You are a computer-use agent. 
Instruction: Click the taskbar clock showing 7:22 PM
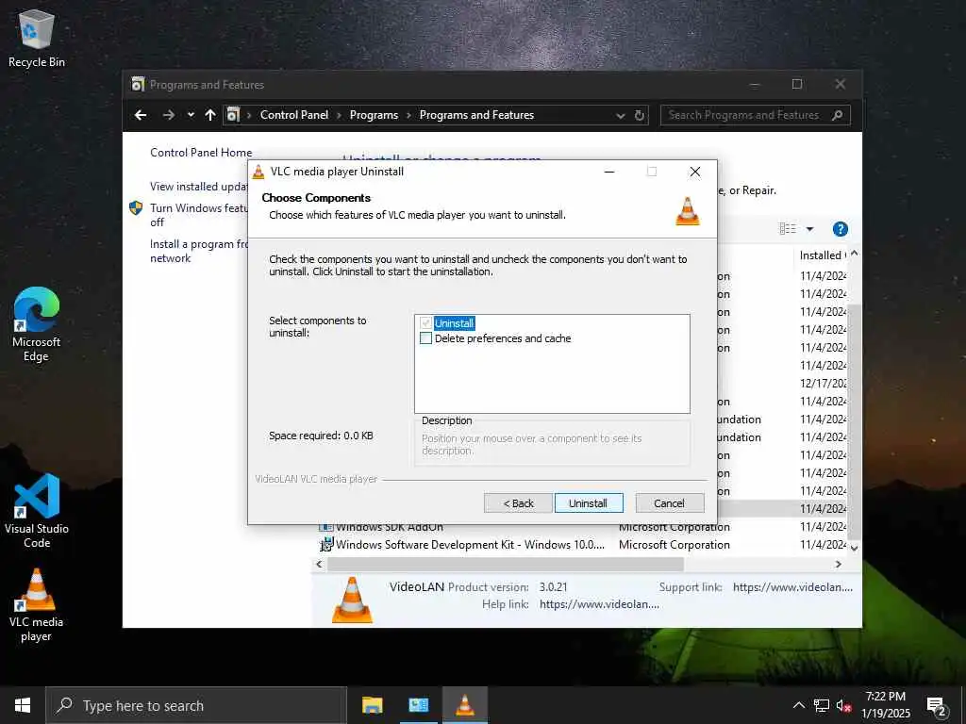(x=885, y=705)
